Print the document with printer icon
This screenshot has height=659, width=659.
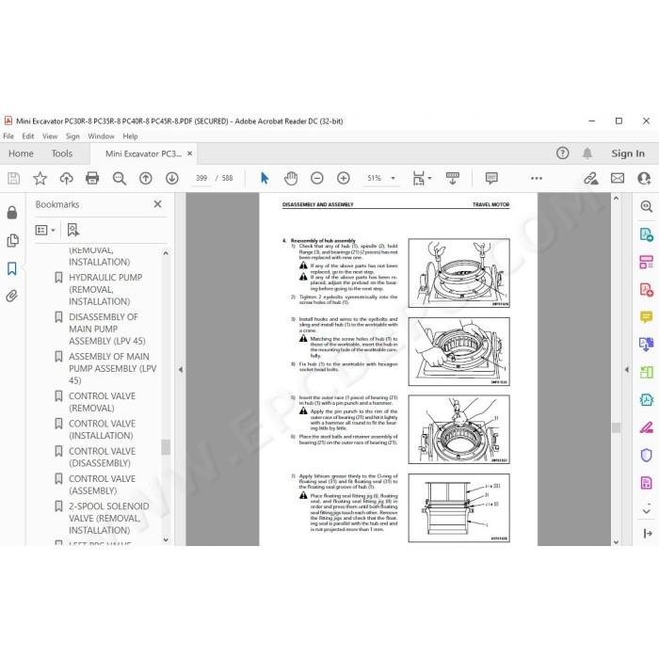(x=92, y=178)
